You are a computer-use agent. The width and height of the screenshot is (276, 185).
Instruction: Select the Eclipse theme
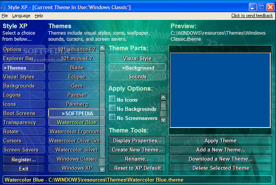click(x=74, y=77)
